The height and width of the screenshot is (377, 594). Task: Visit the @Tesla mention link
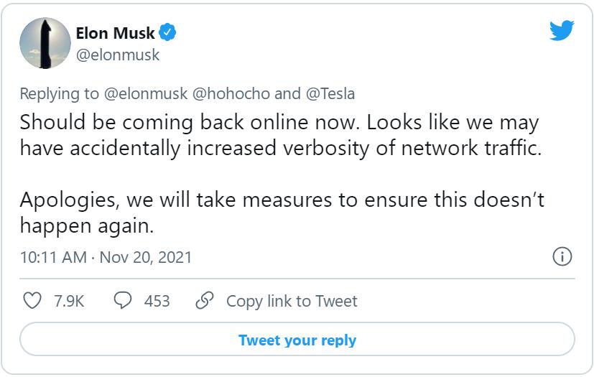pyautogui.click(x=329, y=94)
